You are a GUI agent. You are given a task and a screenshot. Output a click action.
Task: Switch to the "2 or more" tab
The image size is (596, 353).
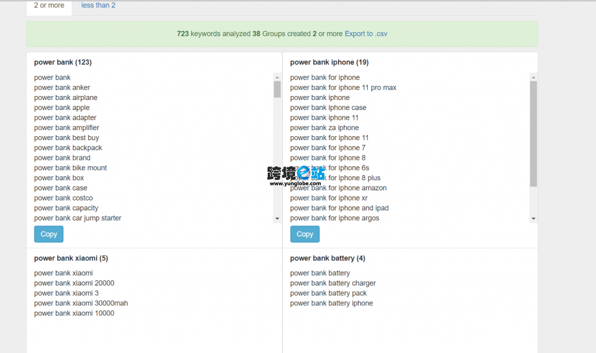click(x=49, y=6)
